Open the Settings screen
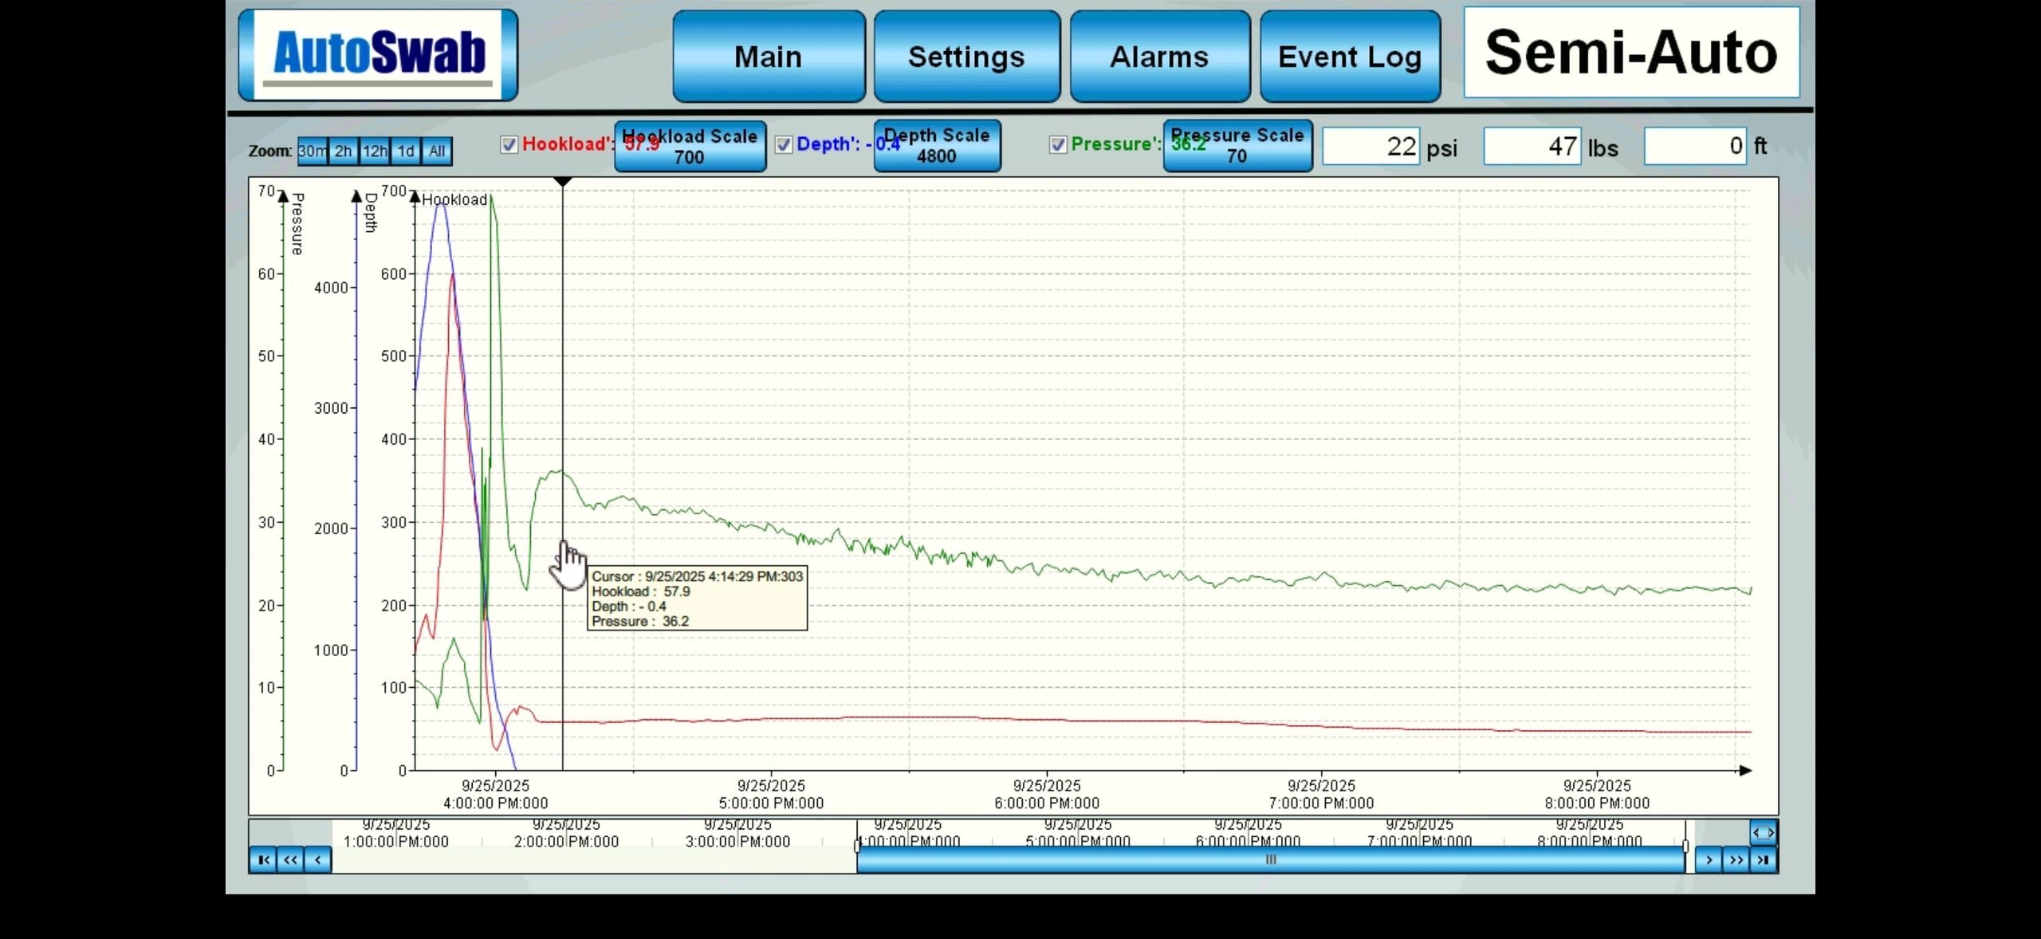 (967, 57)
